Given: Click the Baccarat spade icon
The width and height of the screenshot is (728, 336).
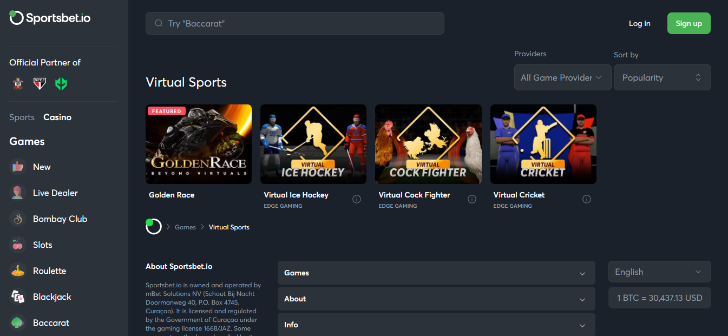Looking at the screenshot, I should click(x=18, y=322).
